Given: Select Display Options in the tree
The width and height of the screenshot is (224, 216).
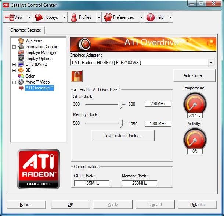Looking at the screenshot, I should [39, 59].
